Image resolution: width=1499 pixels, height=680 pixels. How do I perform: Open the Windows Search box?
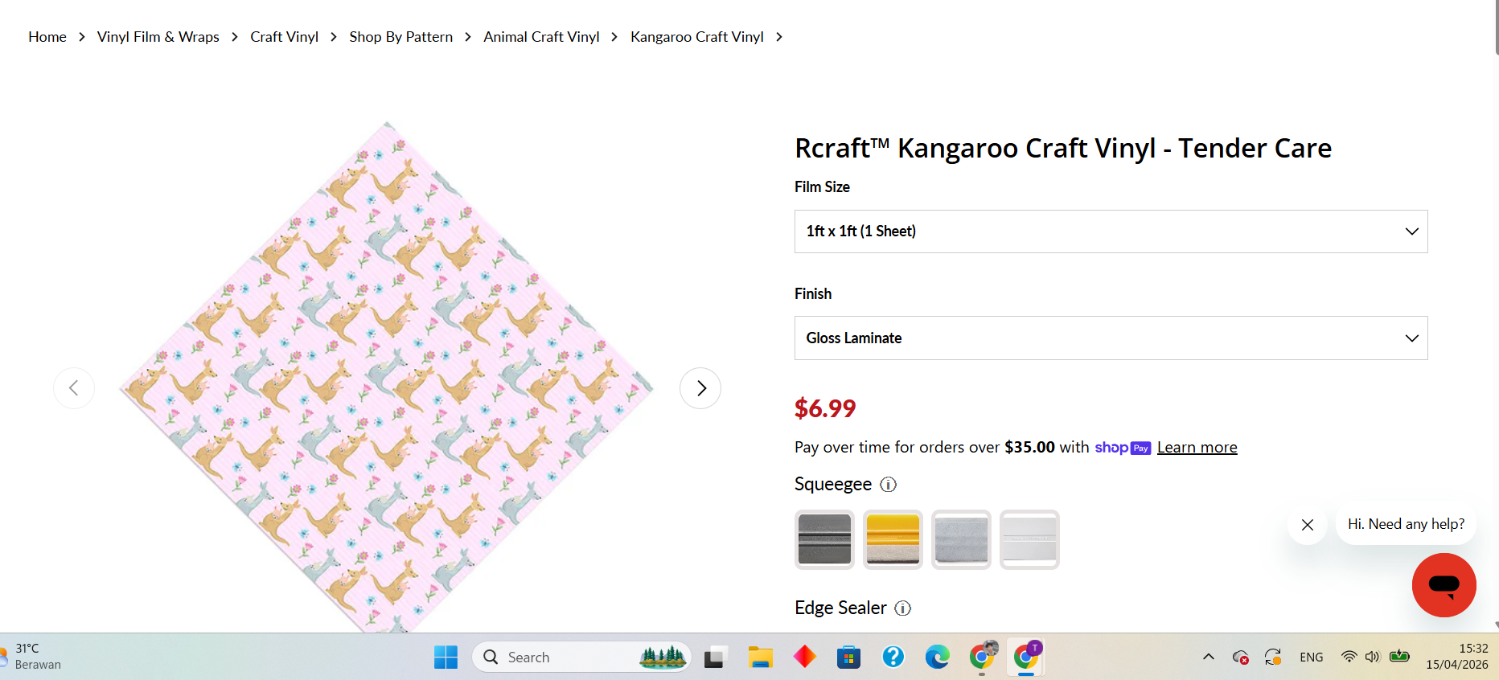tap(581, 657)
